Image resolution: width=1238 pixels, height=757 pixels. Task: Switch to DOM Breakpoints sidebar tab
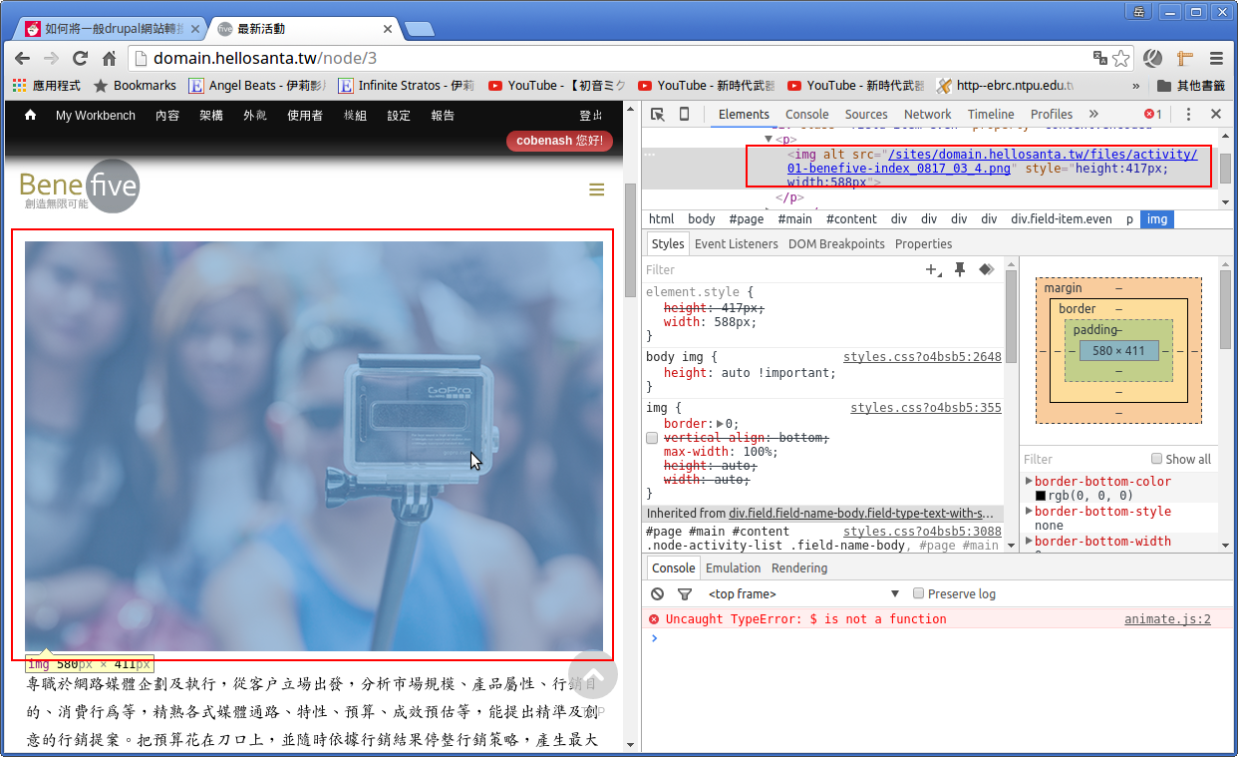836,244
